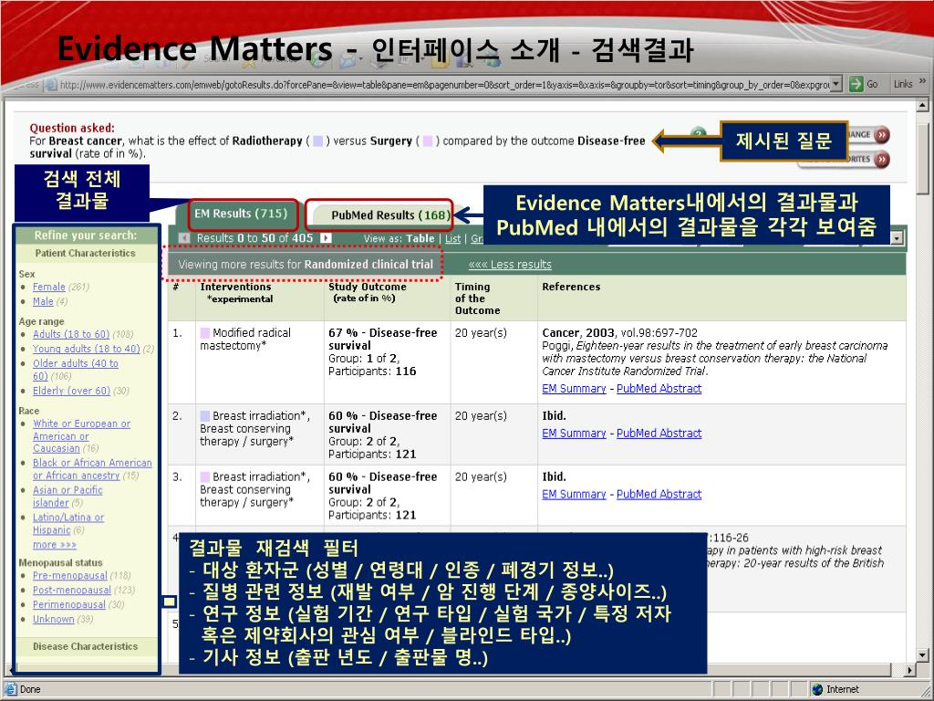
Task: Click the Internet zone globe icon
Action: pyautogui.click(x=818, y=689)
